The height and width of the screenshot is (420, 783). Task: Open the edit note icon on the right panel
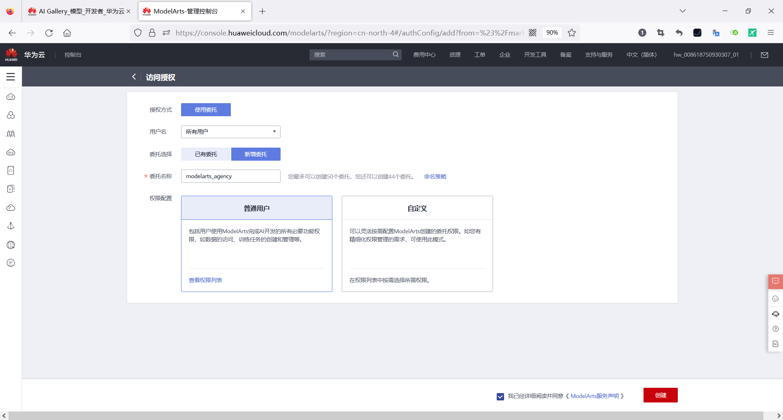(x=776, y=344)
